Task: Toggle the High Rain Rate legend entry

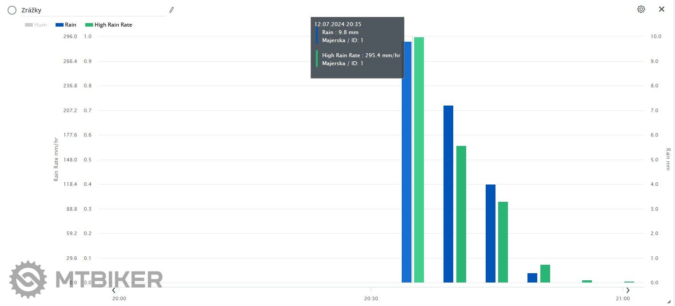Action: point(108,25)
